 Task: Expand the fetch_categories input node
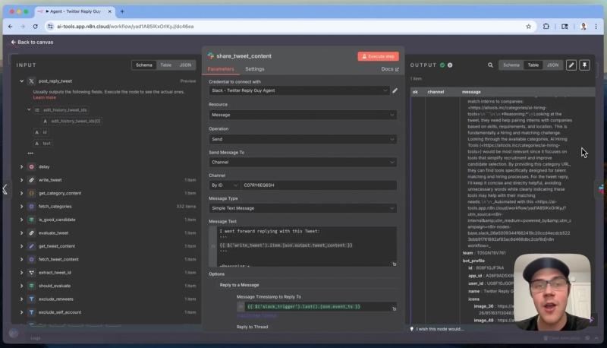pos(22,207)
